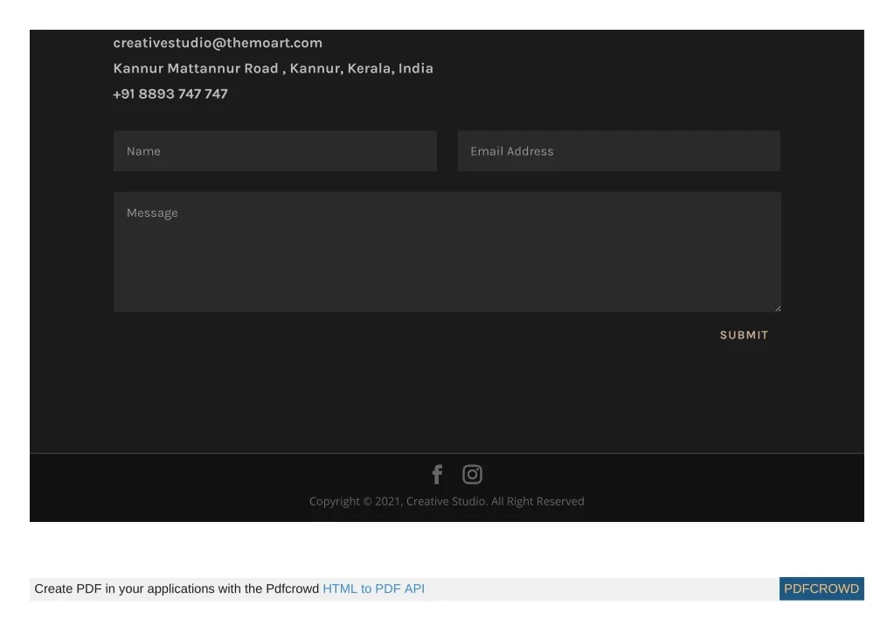Click the word India in the address
Screen dimensions: 894x633
[x=416, y=68]
